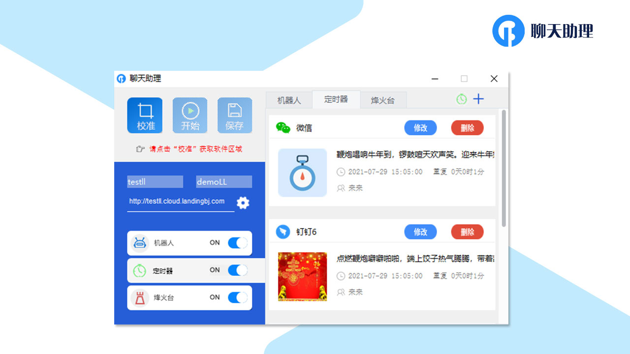Click the DingTalk icon on the 钉钉6 entry
630x354 pixels.
pos(283,232)
